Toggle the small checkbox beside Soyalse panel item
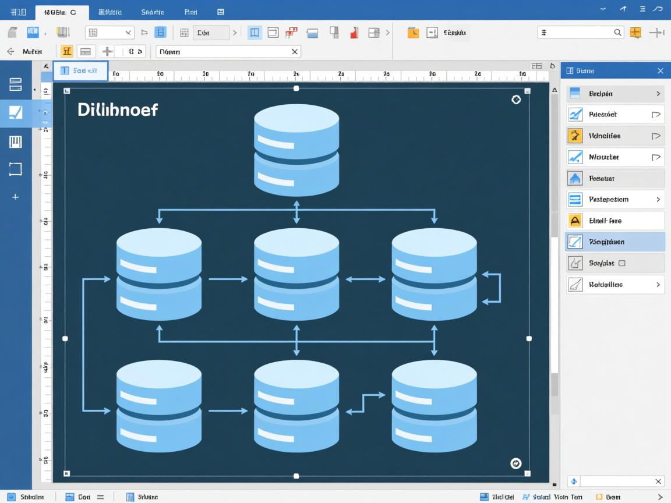Image resolution: width=671 pixels, height=503 pixels. [621, 263]
